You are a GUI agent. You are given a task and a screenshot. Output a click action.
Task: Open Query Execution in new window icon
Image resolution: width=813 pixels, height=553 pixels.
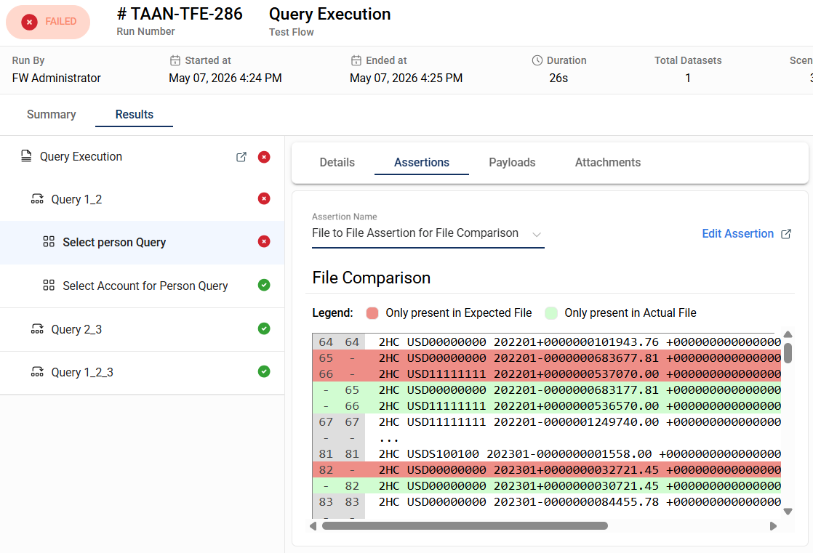point(241,157)
